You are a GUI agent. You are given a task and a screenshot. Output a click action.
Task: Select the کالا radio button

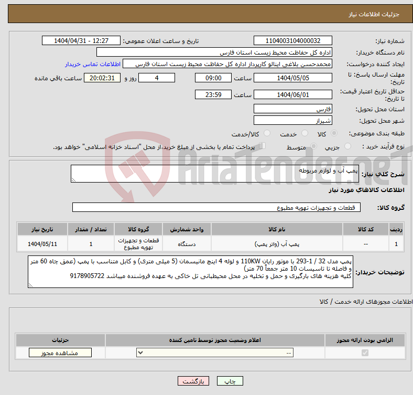pos(335,134)
